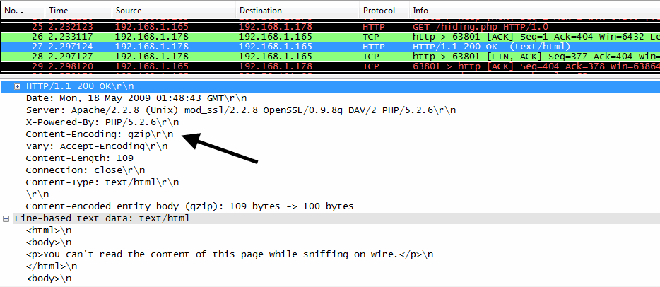The image size is (660, 287).
Task: Select the Vary: Accept-Encoding line
Action: point(96,146)
